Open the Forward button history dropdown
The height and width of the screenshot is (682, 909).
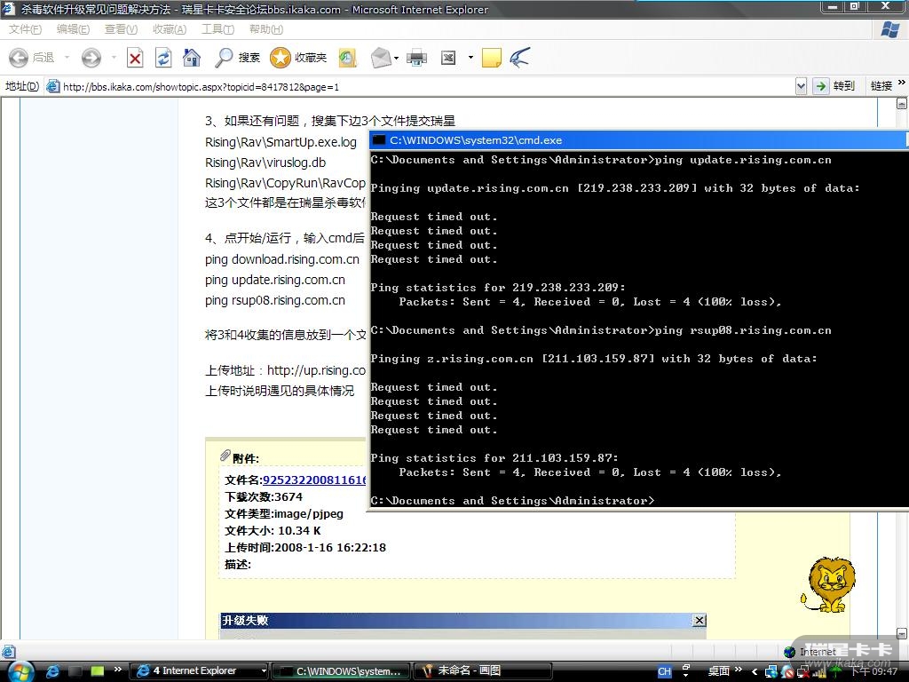(114, 58)
